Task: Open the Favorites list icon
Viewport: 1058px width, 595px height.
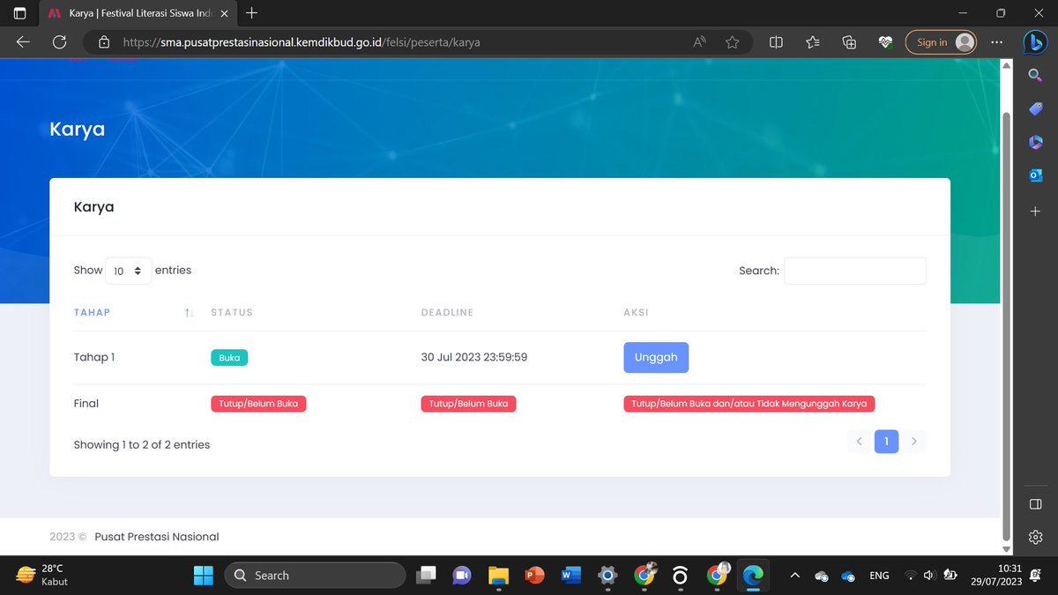Action: click(813, 41)
